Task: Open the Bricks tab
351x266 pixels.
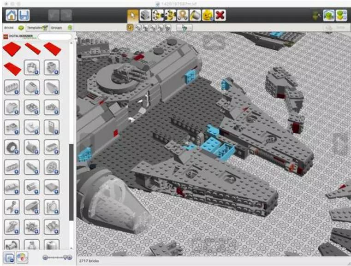Action: (14, 28)
